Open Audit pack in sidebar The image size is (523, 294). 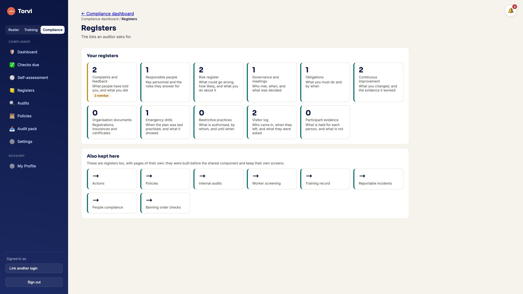(34, 129)
